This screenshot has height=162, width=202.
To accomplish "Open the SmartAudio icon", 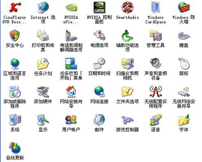I will pyautogui.click(x=128, y=8).
